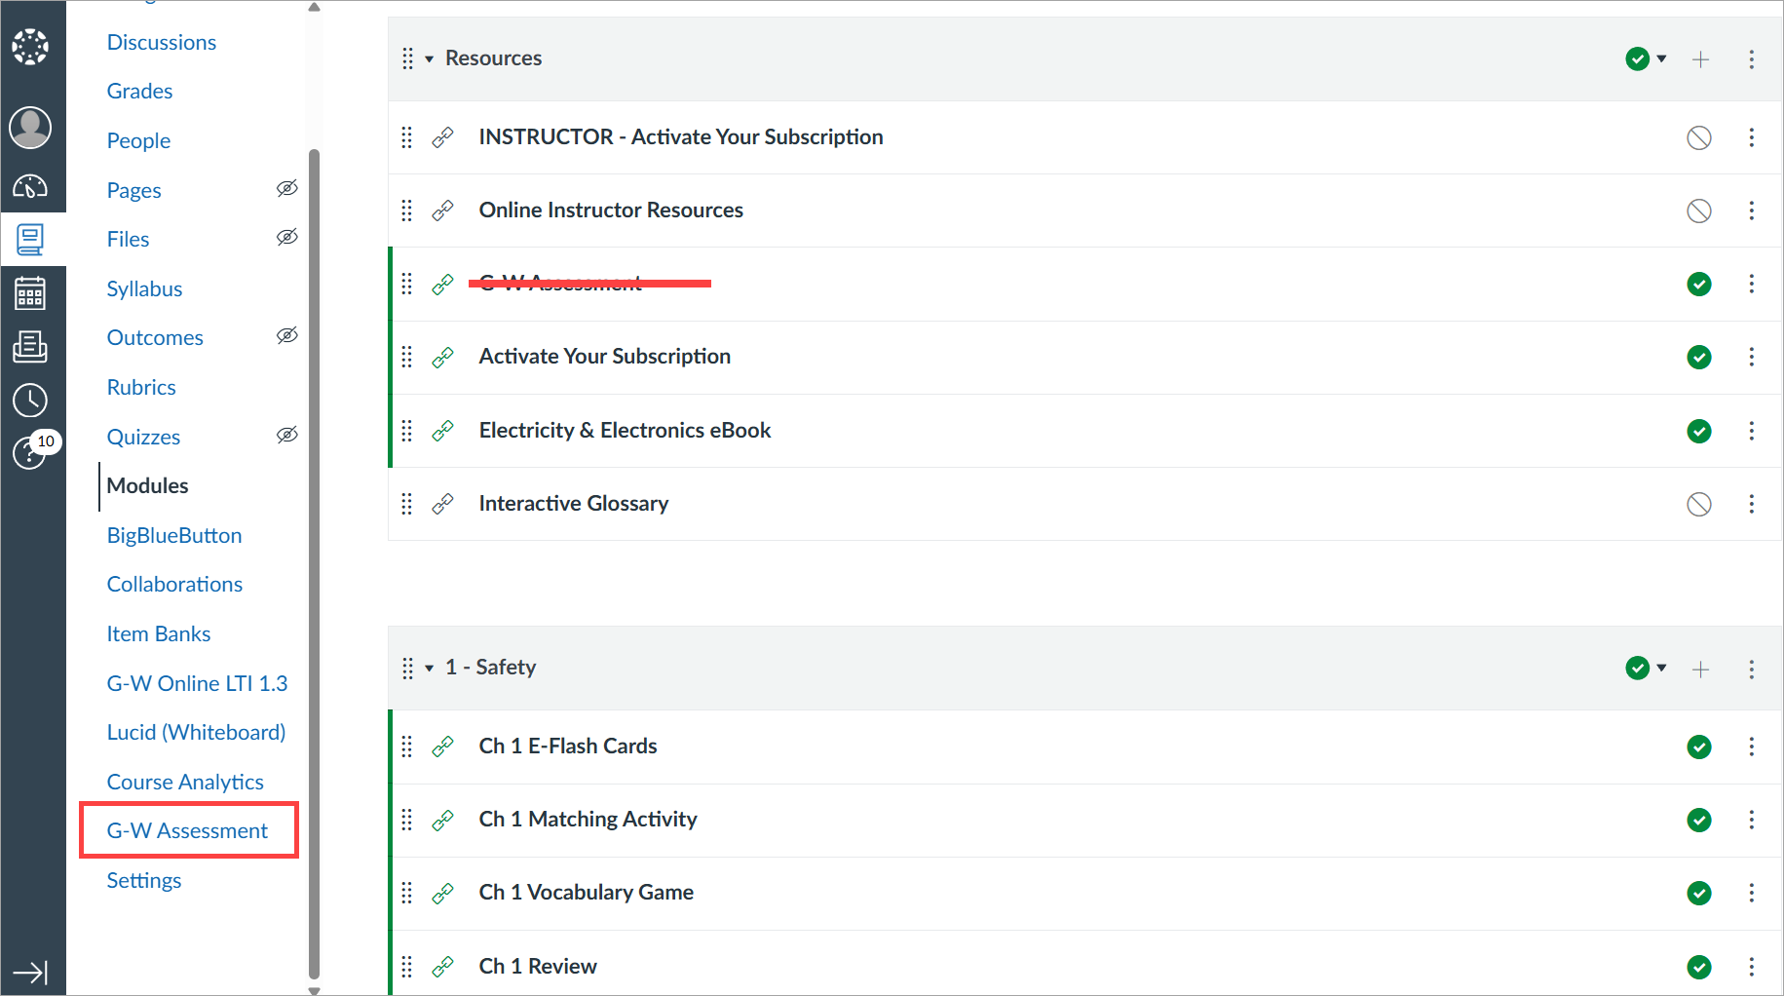
Task: Collapse the Resources module
Action: (429, 59)
